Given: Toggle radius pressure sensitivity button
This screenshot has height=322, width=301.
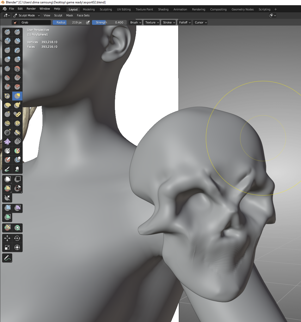Looking at the screenshot, I should pos(88,22).
